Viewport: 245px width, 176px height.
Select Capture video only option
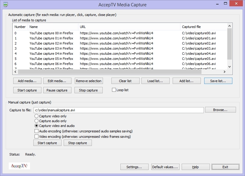click(x=37, y=116)
